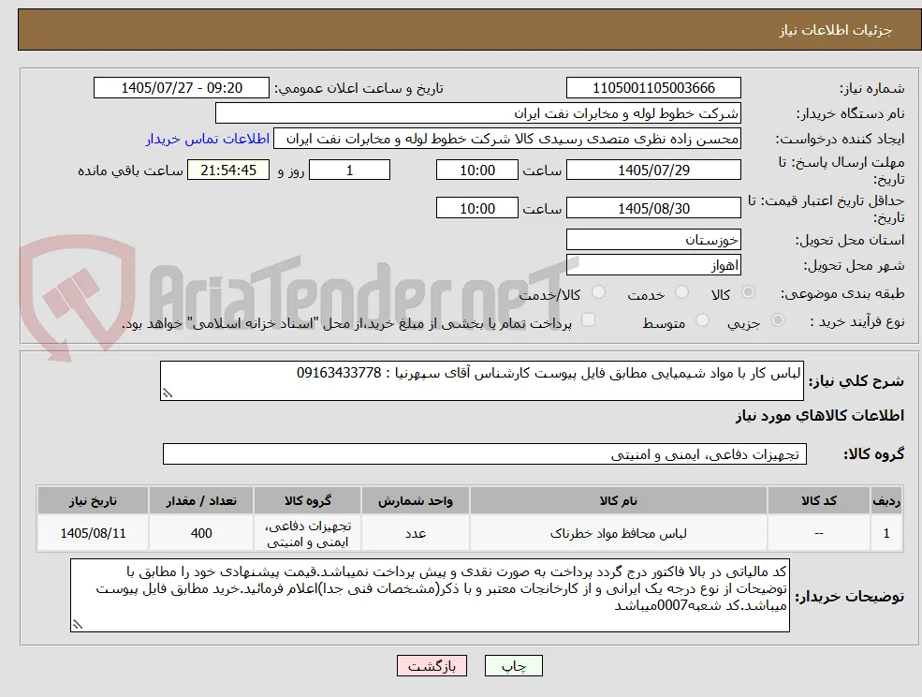The width and height of the screenshot is (922, 697).
Task: Click item name لباس محافظ مواد خطرناک
Action: (x=618, y=533)
